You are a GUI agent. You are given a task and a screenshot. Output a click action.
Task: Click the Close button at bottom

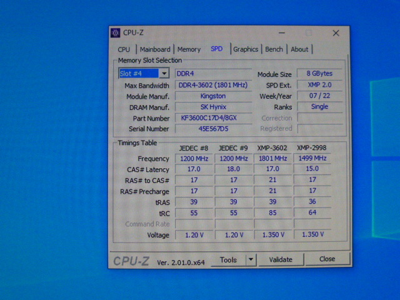[327, 259]
